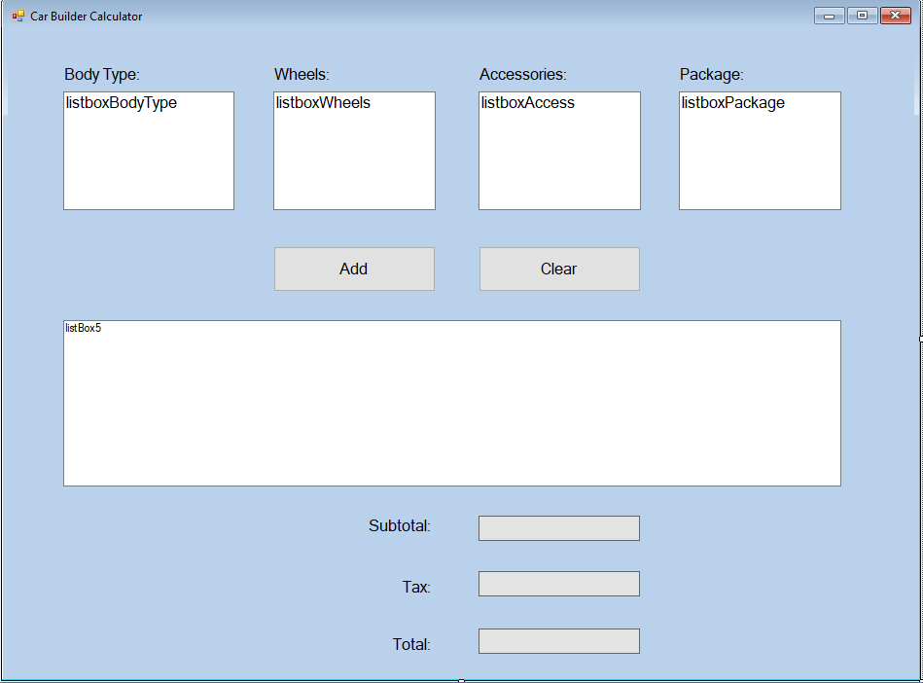Screen dimensions: 923x683
Task: Click the Tax label text
Action: [x=415, y=586]
